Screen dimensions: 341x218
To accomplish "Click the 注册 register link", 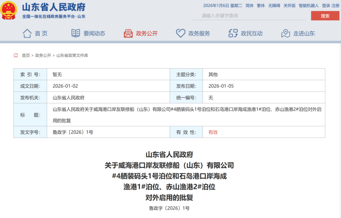I will (335, 6).
